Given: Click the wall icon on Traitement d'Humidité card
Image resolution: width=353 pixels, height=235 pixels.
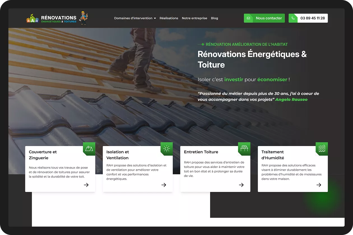Looking at the screenshot, I should point(322,149).
